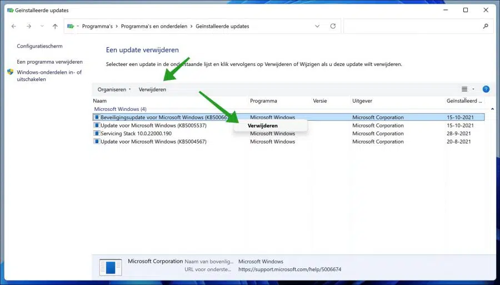
Task: Close the Geïnstalleerde updates window
Action: [486, 10]
